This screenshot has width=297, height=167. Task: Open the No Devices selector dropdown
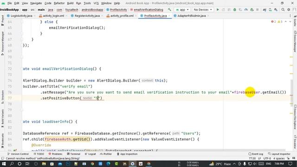tap(203, 9)
